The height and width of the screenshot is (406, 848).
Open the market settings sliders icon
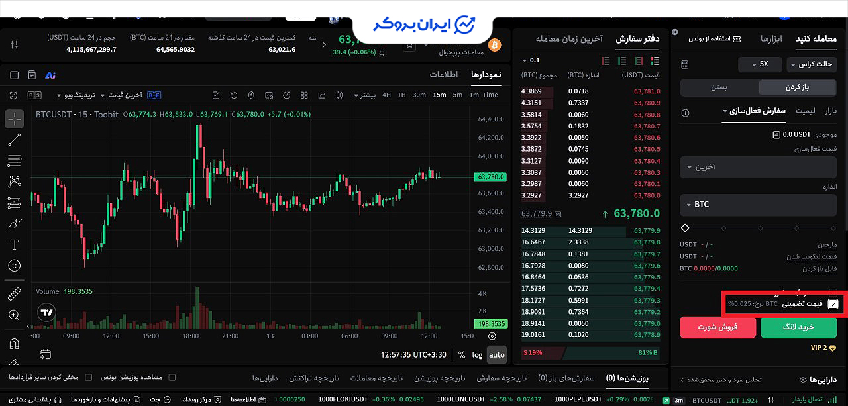tap(15, 45)
